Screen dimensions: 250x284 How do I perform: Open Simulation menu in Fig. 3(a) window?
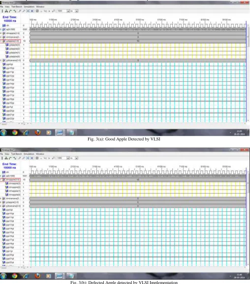tap(29, 7)
